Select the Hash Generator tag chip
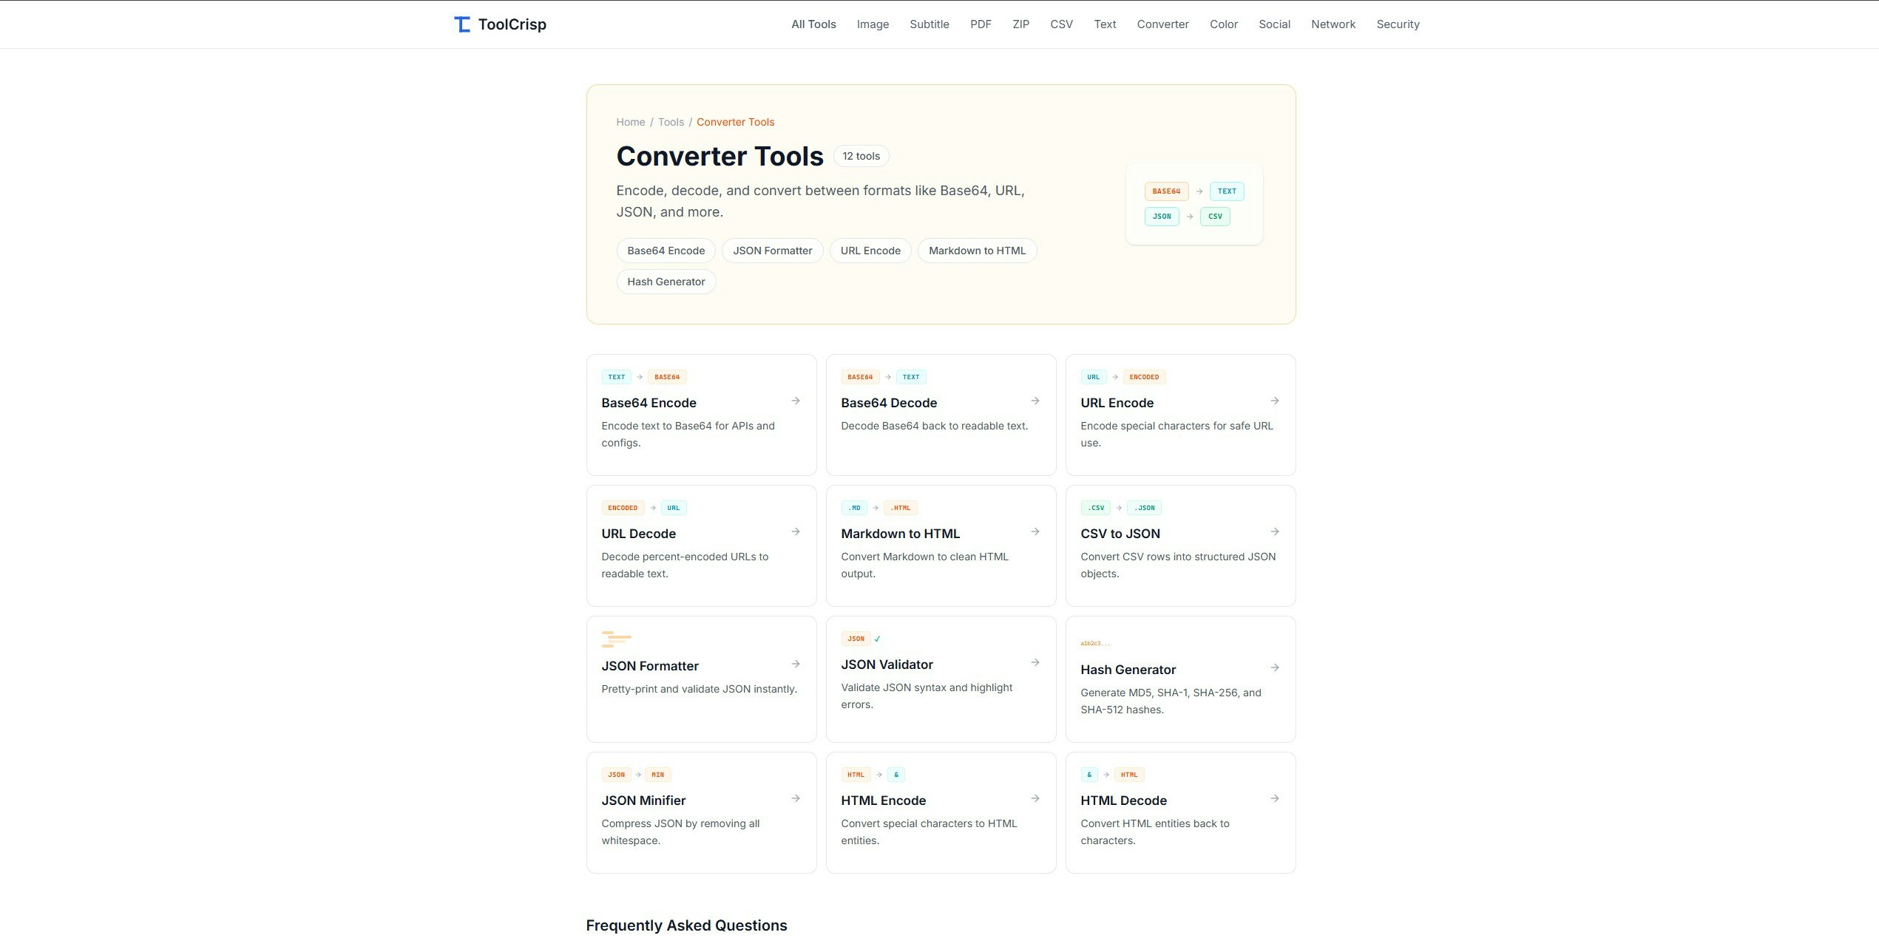Image resolution: width=1879 pixels, height=938 pixels. click(x=666, y=282)
